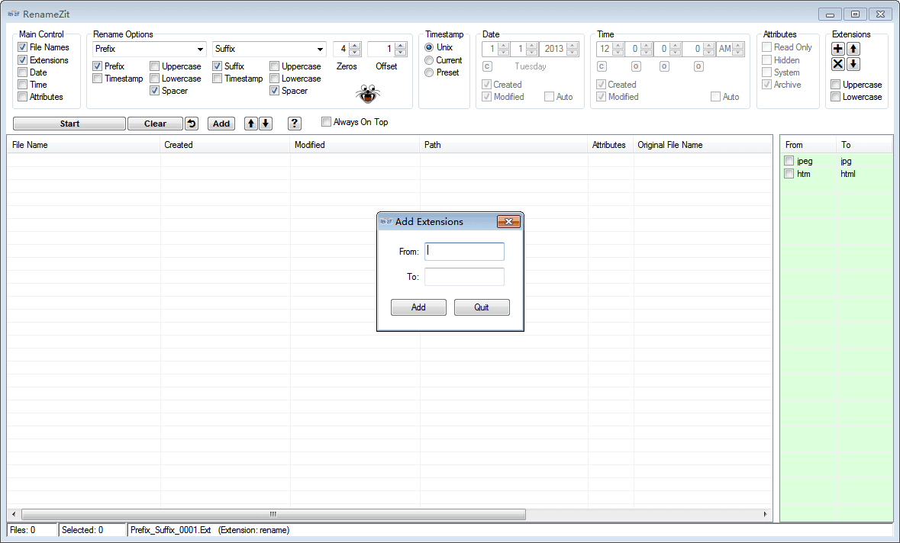Viewport: 900px width, 543px height.
Task: Click the bug mascot logo in Rename Options
Action: tap(367, 93)
